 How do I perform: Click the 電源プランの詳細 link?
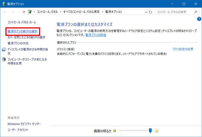[95, 35]
